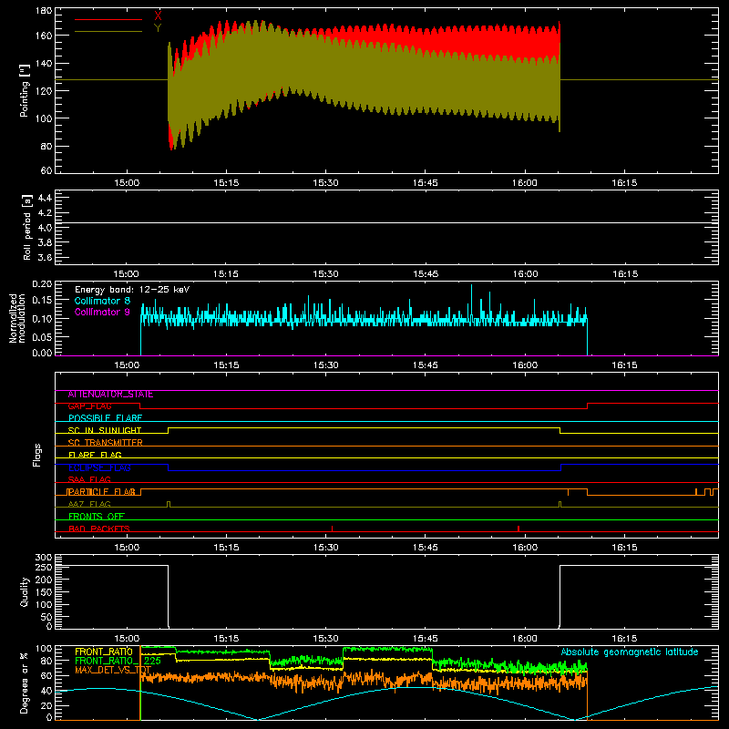Click the 15:30 tick under the Quality plot
Viewport: 729px width, 729px height.
click(x=326, y=639)
